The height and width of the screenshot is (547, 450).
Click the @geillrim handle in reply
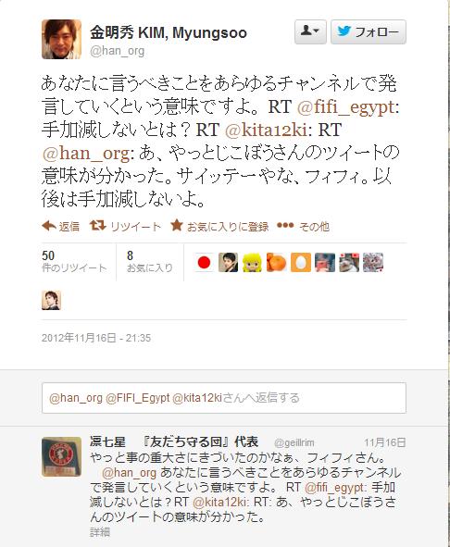click(294, 443)
